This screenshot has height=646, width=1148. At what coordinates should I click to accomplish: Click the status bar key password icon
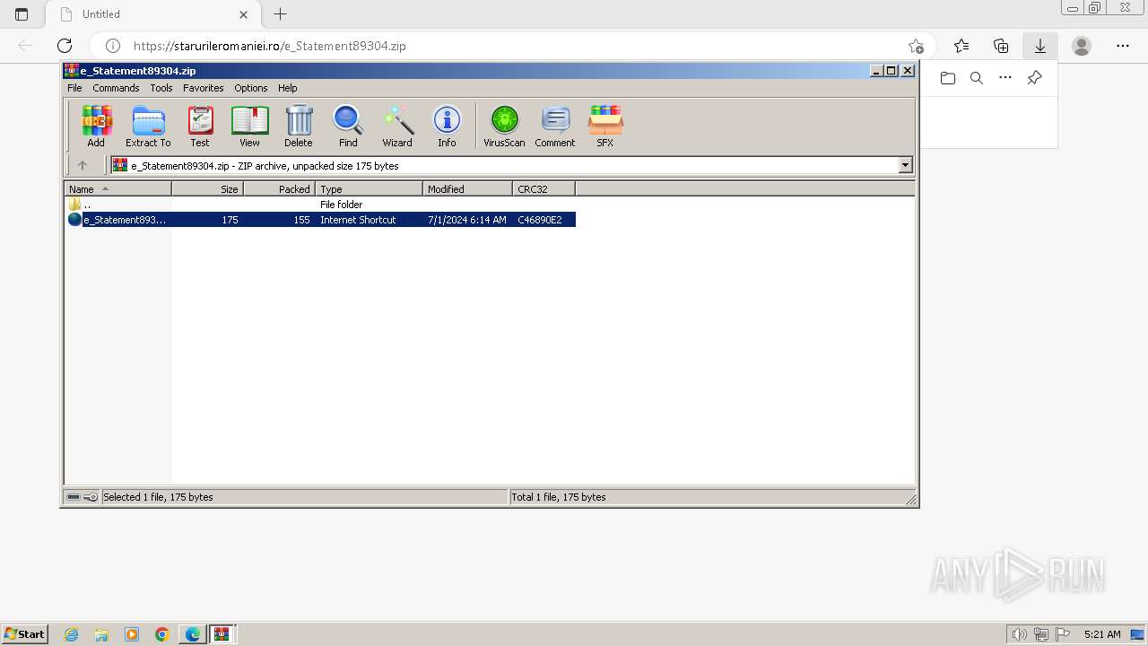91,497
